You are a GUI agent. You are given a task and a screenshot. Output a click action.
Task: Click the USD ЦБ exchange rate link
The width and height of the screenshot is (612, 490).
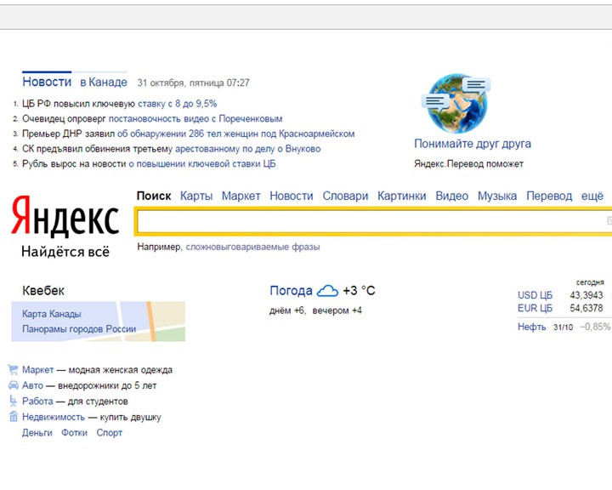click(x=535, y=295)
